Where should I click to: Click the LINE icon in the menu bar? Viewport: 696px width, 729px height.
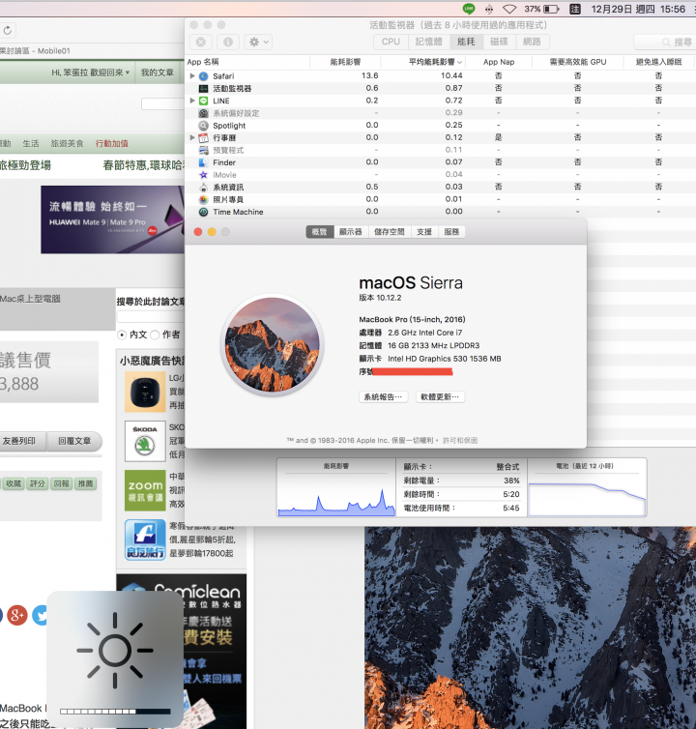click(469, 9)
